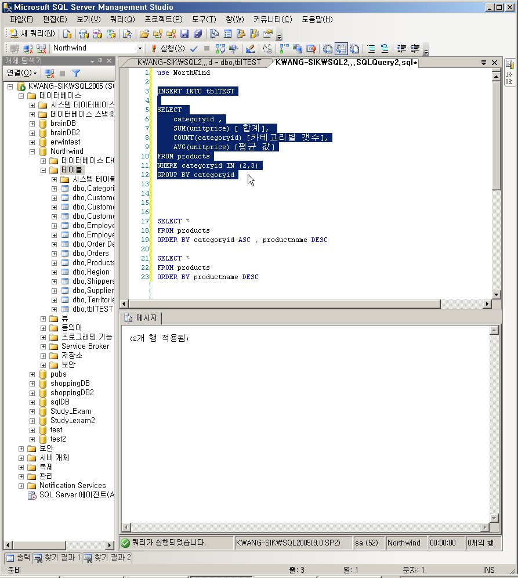Expand the dbo.tblTEST table node

coord(54,309)
